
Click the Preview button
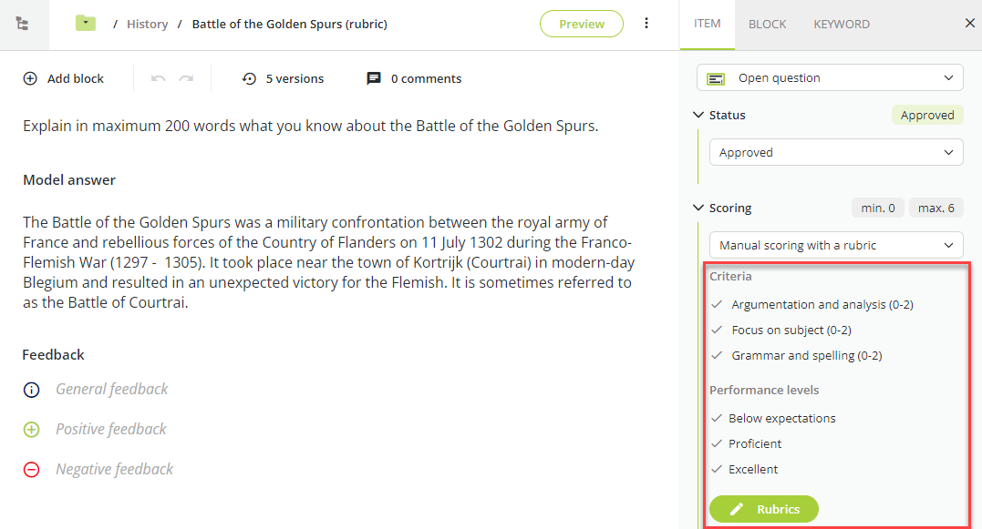(x=581, y=24)
